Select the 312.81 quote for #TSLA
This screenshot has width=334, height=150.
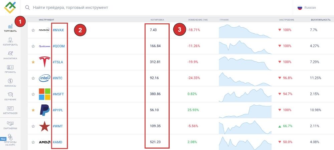(155, 62)
